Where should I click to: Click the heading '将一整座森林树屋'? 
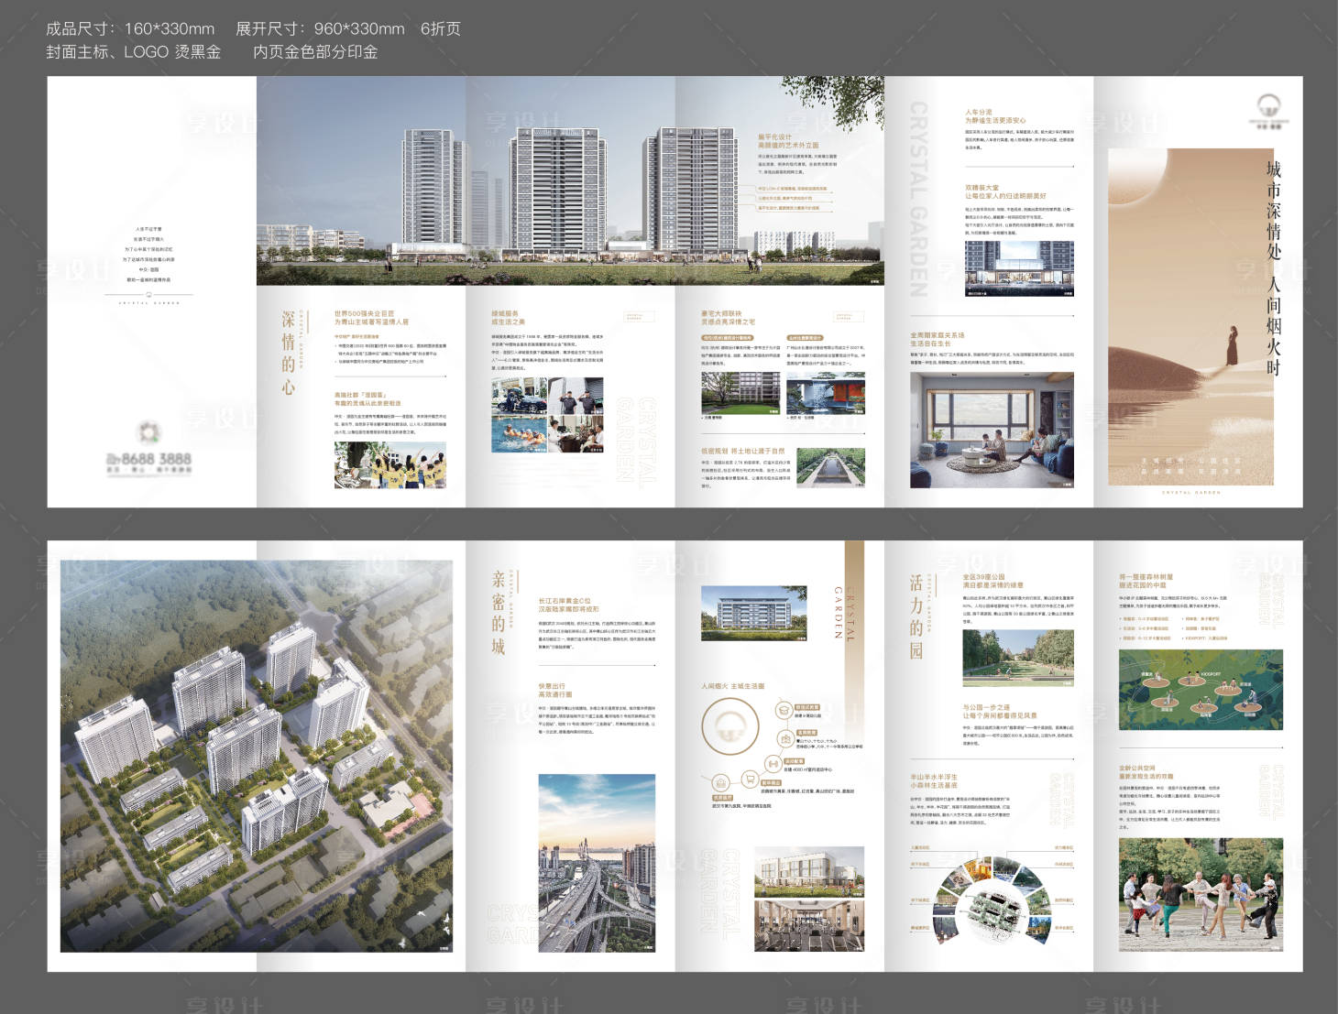point(1146,578)
